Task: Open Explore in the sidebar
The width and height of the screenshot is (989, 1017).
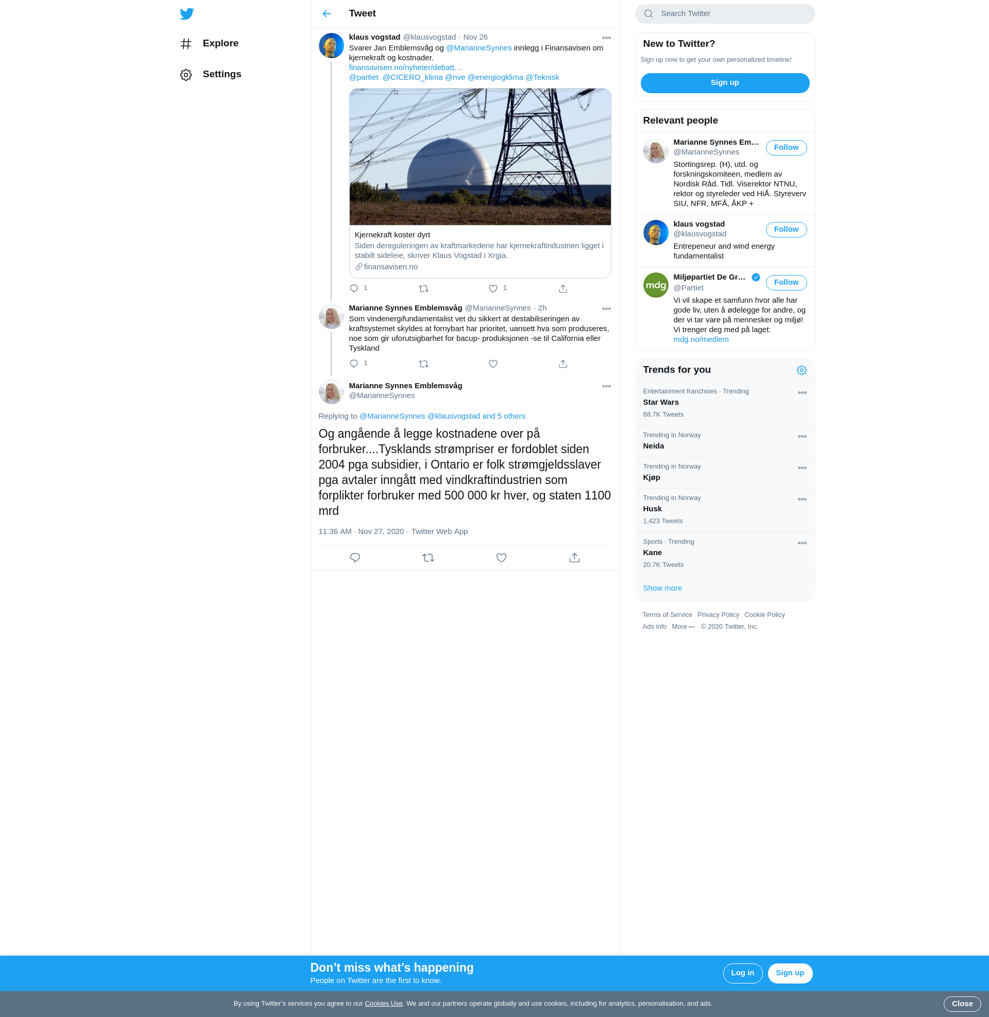Action: (220, 44)
